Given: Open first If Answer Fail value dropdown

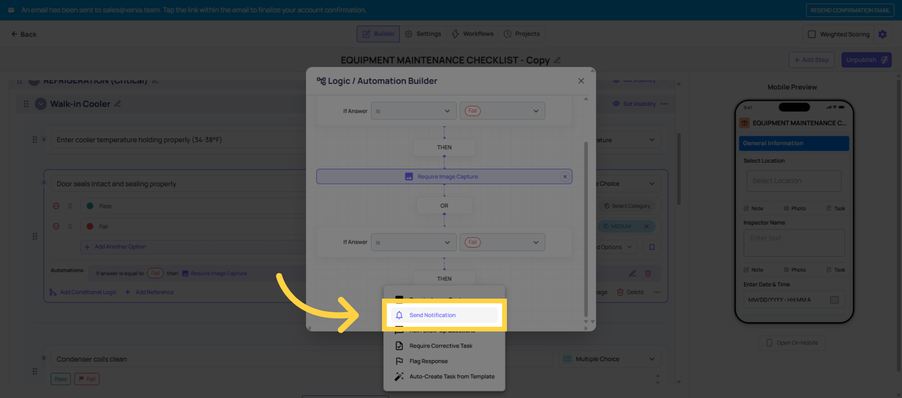Looking at the screenshot, I should pos(502,111).
